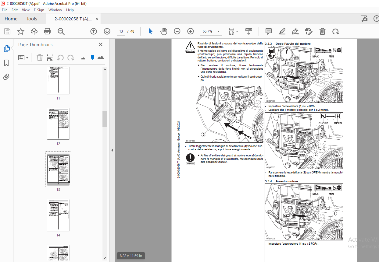
Task: Open the Bookmarks panel icon
Action: (6, 63)
